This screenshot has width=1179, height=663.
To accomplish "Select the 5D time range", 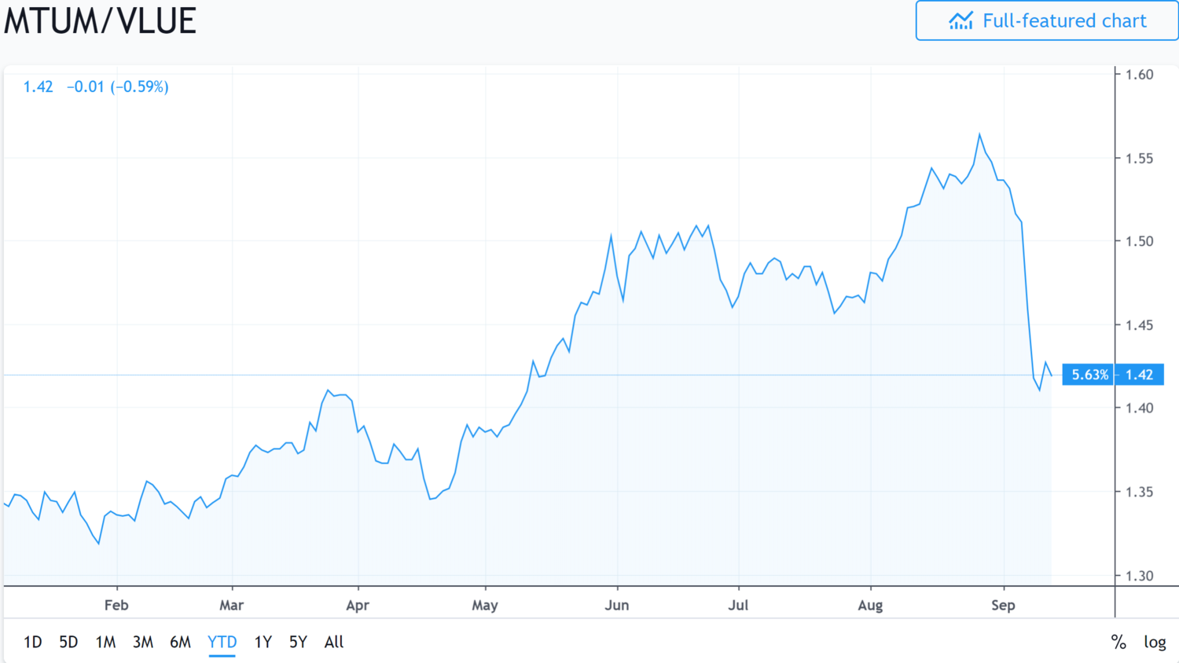I will (x=68, y=642).
